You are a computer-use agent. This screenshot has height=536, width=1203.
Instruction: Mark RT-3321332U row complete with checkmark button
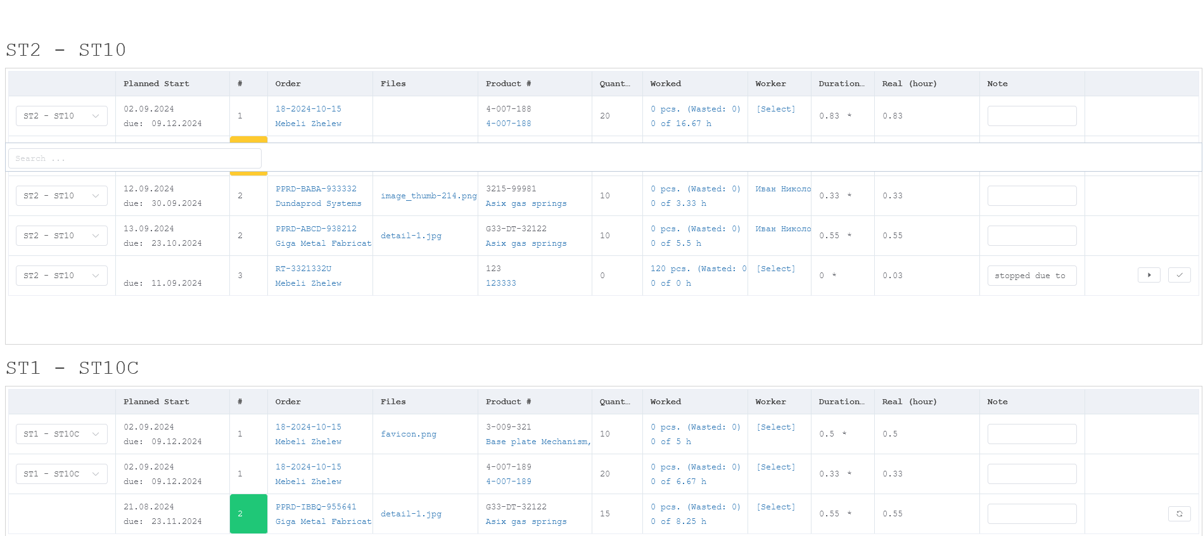1179,275
